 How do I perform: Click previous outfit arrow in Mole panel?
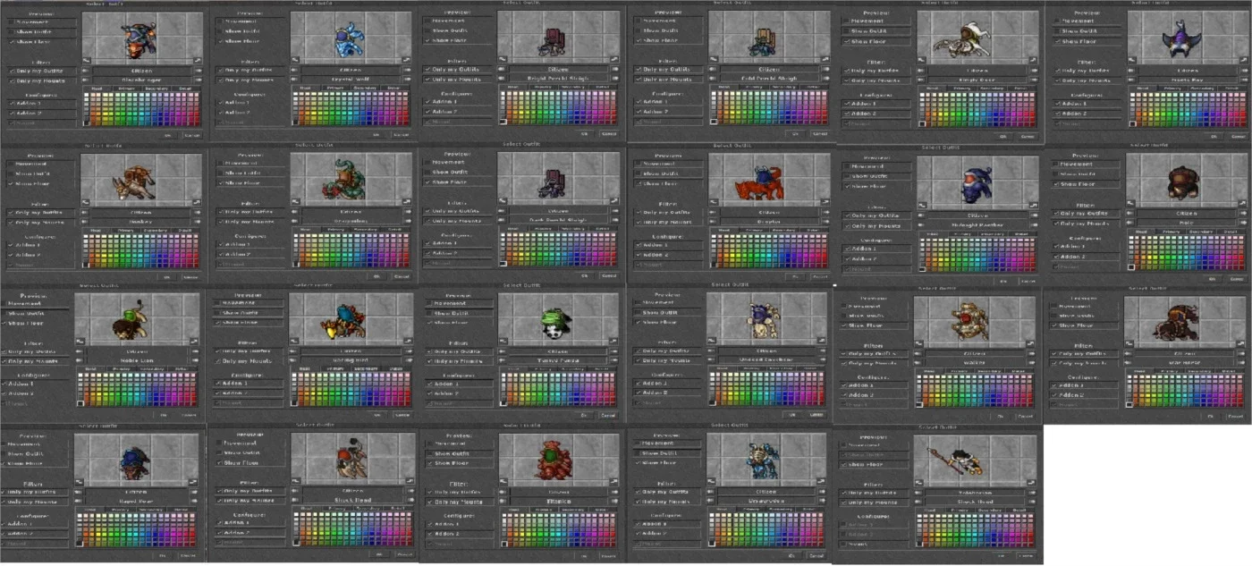click(x=1129, y=214)
